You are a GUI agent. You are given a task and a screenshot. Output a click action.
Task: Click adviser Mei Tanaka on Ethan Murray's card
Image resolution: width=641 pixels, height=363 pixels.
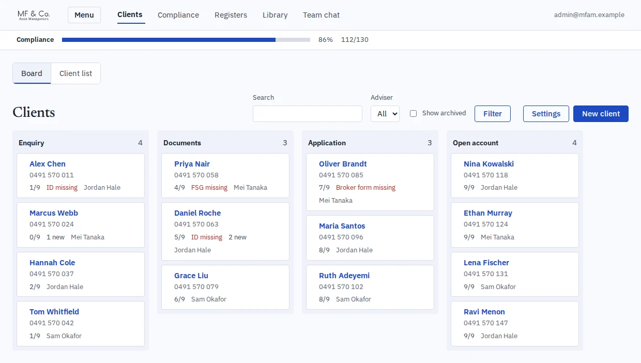[x=497, y=237]
